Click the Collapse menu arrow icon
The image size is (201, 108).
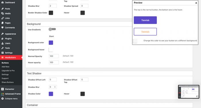(2, 99)
